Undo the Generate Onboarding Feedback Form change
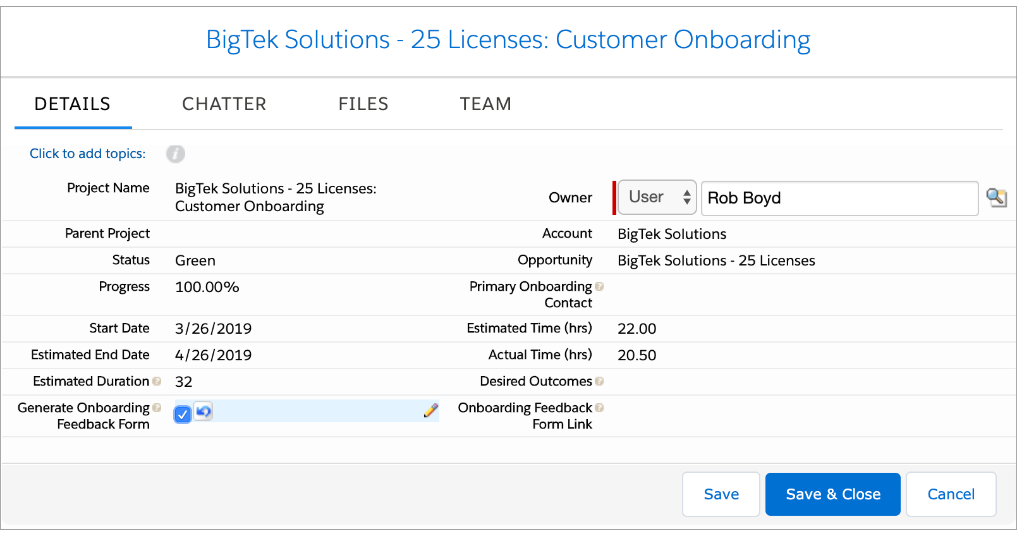The image size is (1017, 536). tap(203, 411)
